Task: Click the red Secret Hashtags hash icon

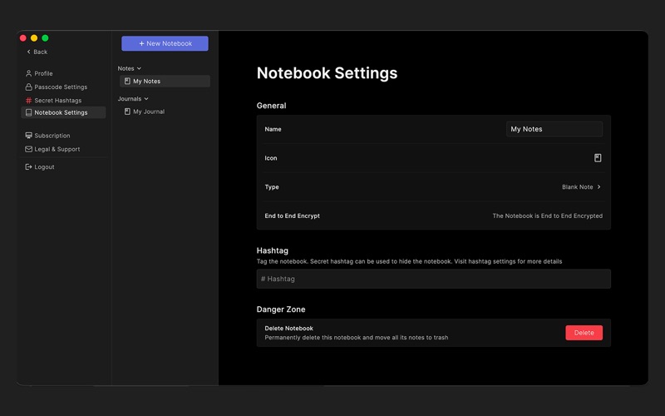Action: pos(28,101)
